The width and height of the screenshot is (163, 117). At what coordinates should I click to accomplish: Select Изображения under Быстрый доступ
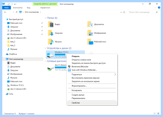click(x=16, y=34)
